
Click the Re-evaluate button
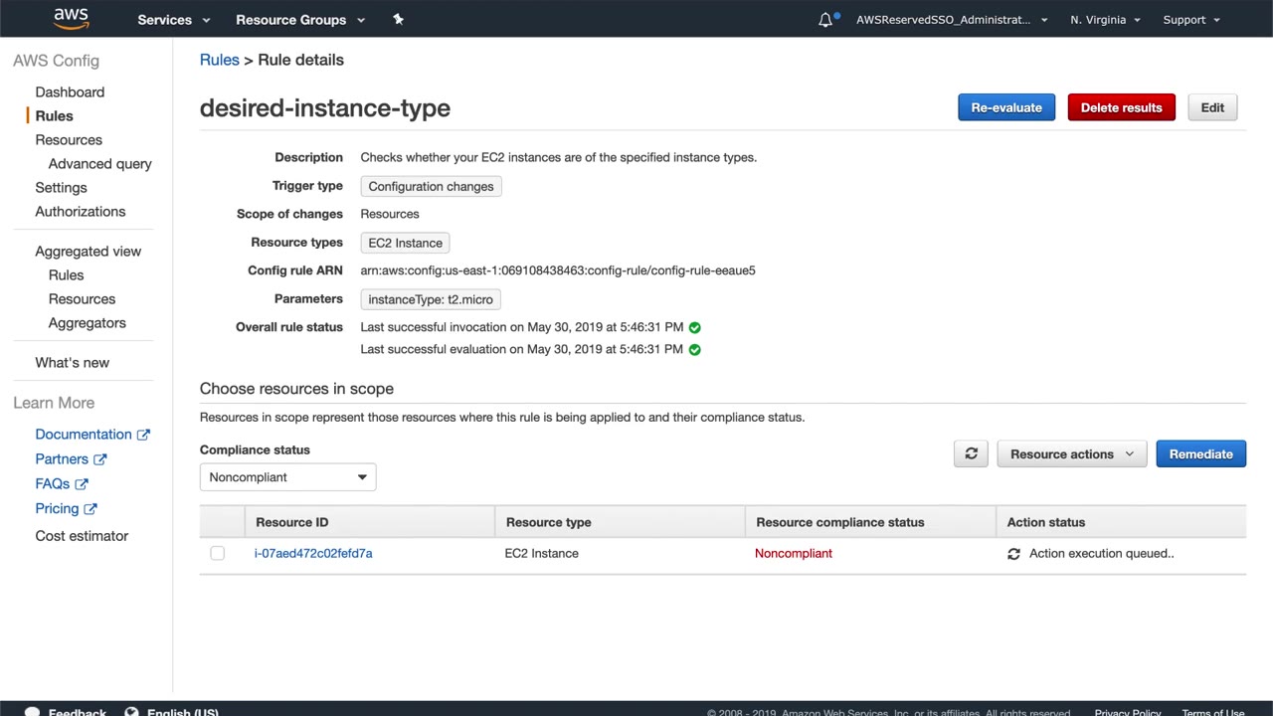pyautogui.click(x=1005, y=107)
